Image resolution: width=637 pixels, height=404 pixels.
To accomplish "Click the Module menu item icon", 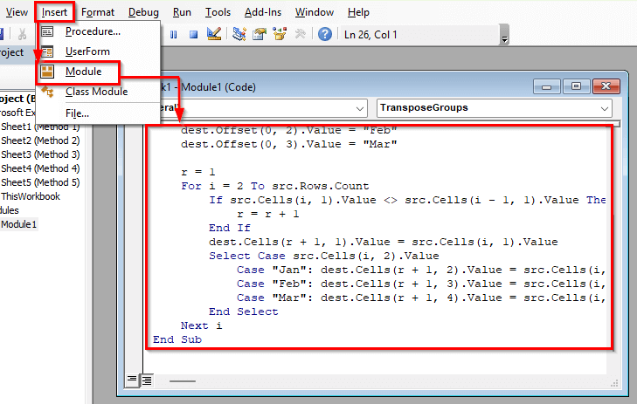I will 47,72.
